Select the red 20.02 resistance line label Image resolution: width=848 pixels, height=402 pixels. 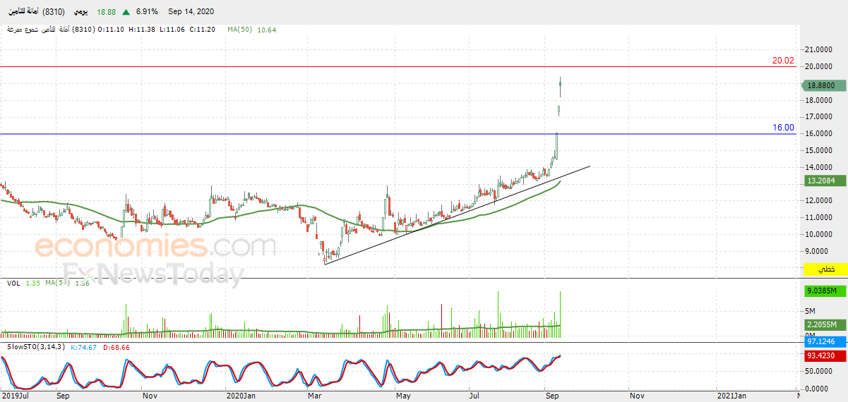(783, 61)
